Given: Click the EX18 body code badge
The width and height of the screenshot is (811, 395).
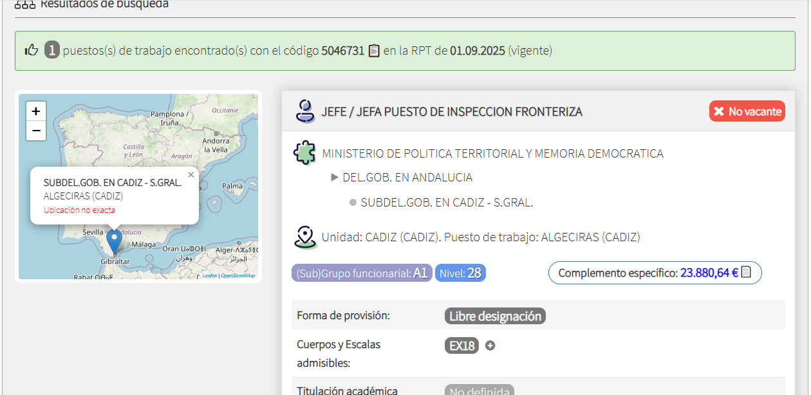Looking at the screenshot, I should pyautogui.click(x=461, y=346).
